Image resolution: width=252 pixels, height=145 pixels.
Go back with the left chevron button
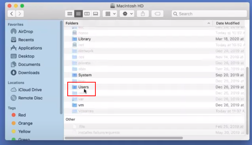(x=12, y=14)
